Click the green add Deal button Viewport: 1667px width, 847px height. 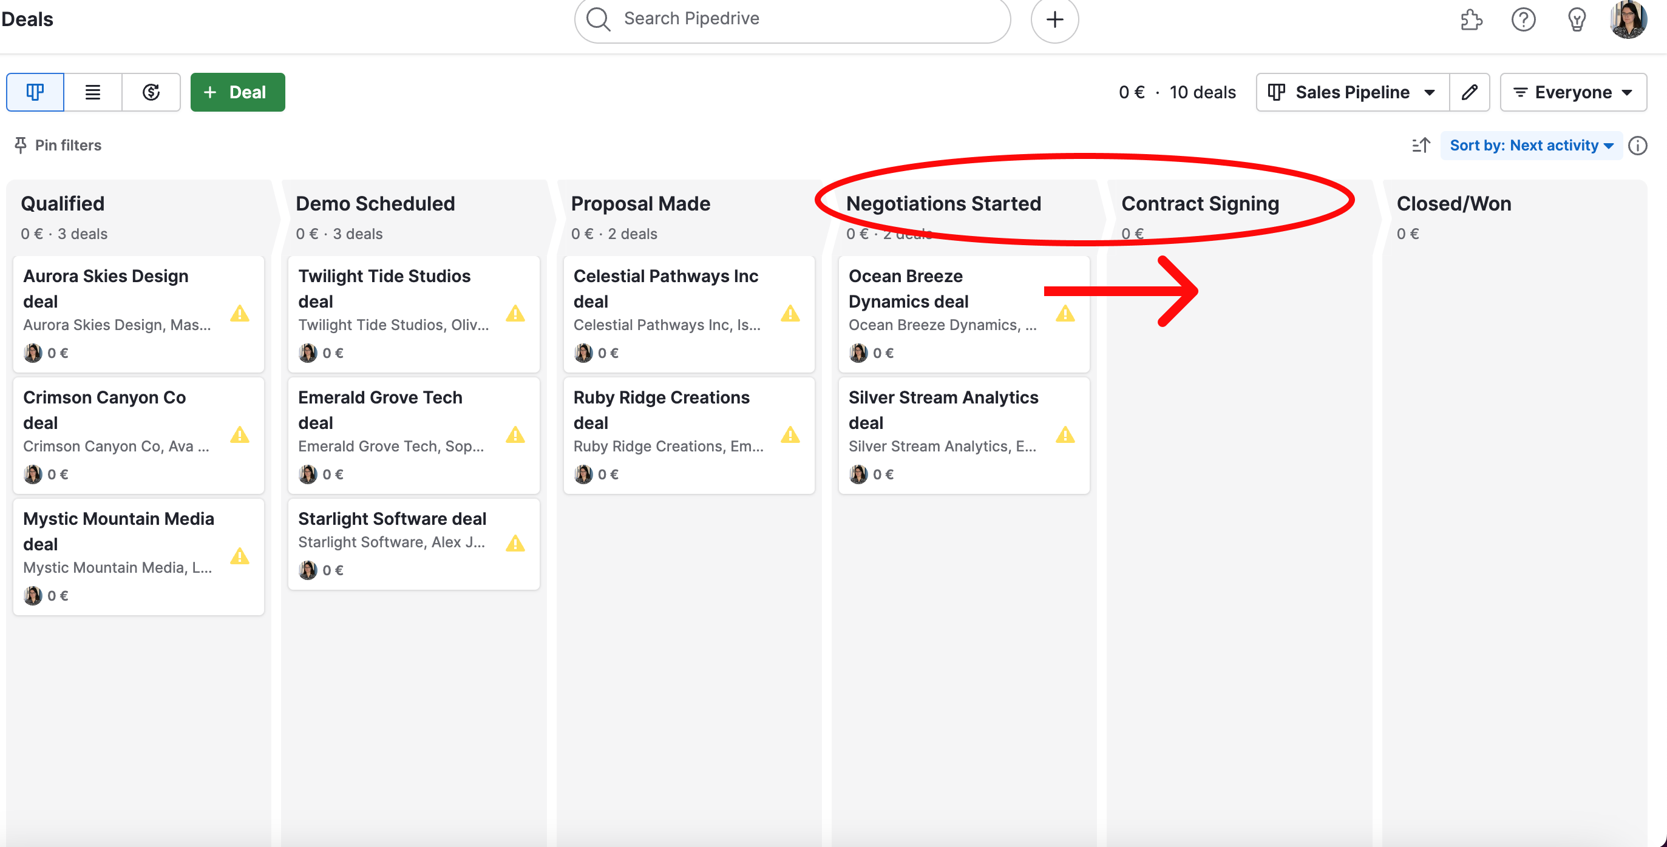point(237,92)
